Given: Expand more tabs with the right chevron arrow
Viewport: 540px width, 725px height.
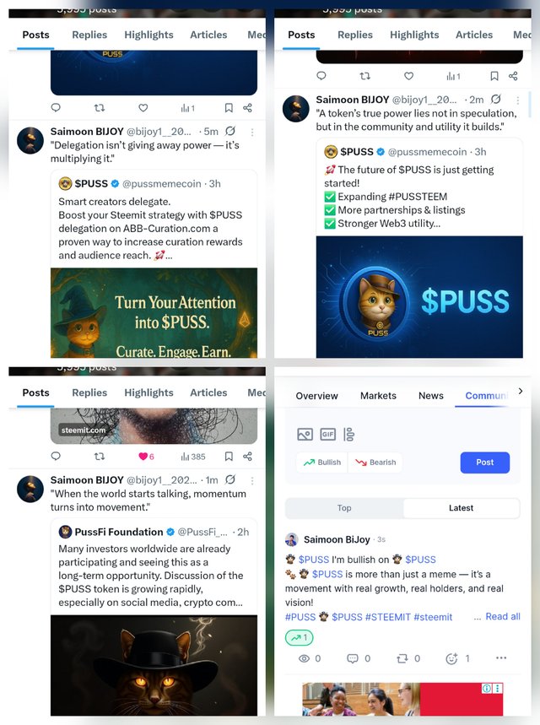Looking at the screenshot, I should coord(521,391).
